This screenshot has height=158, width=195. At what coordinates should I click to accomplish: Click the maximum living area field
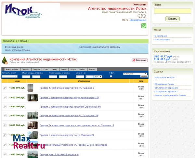point(63,76)
